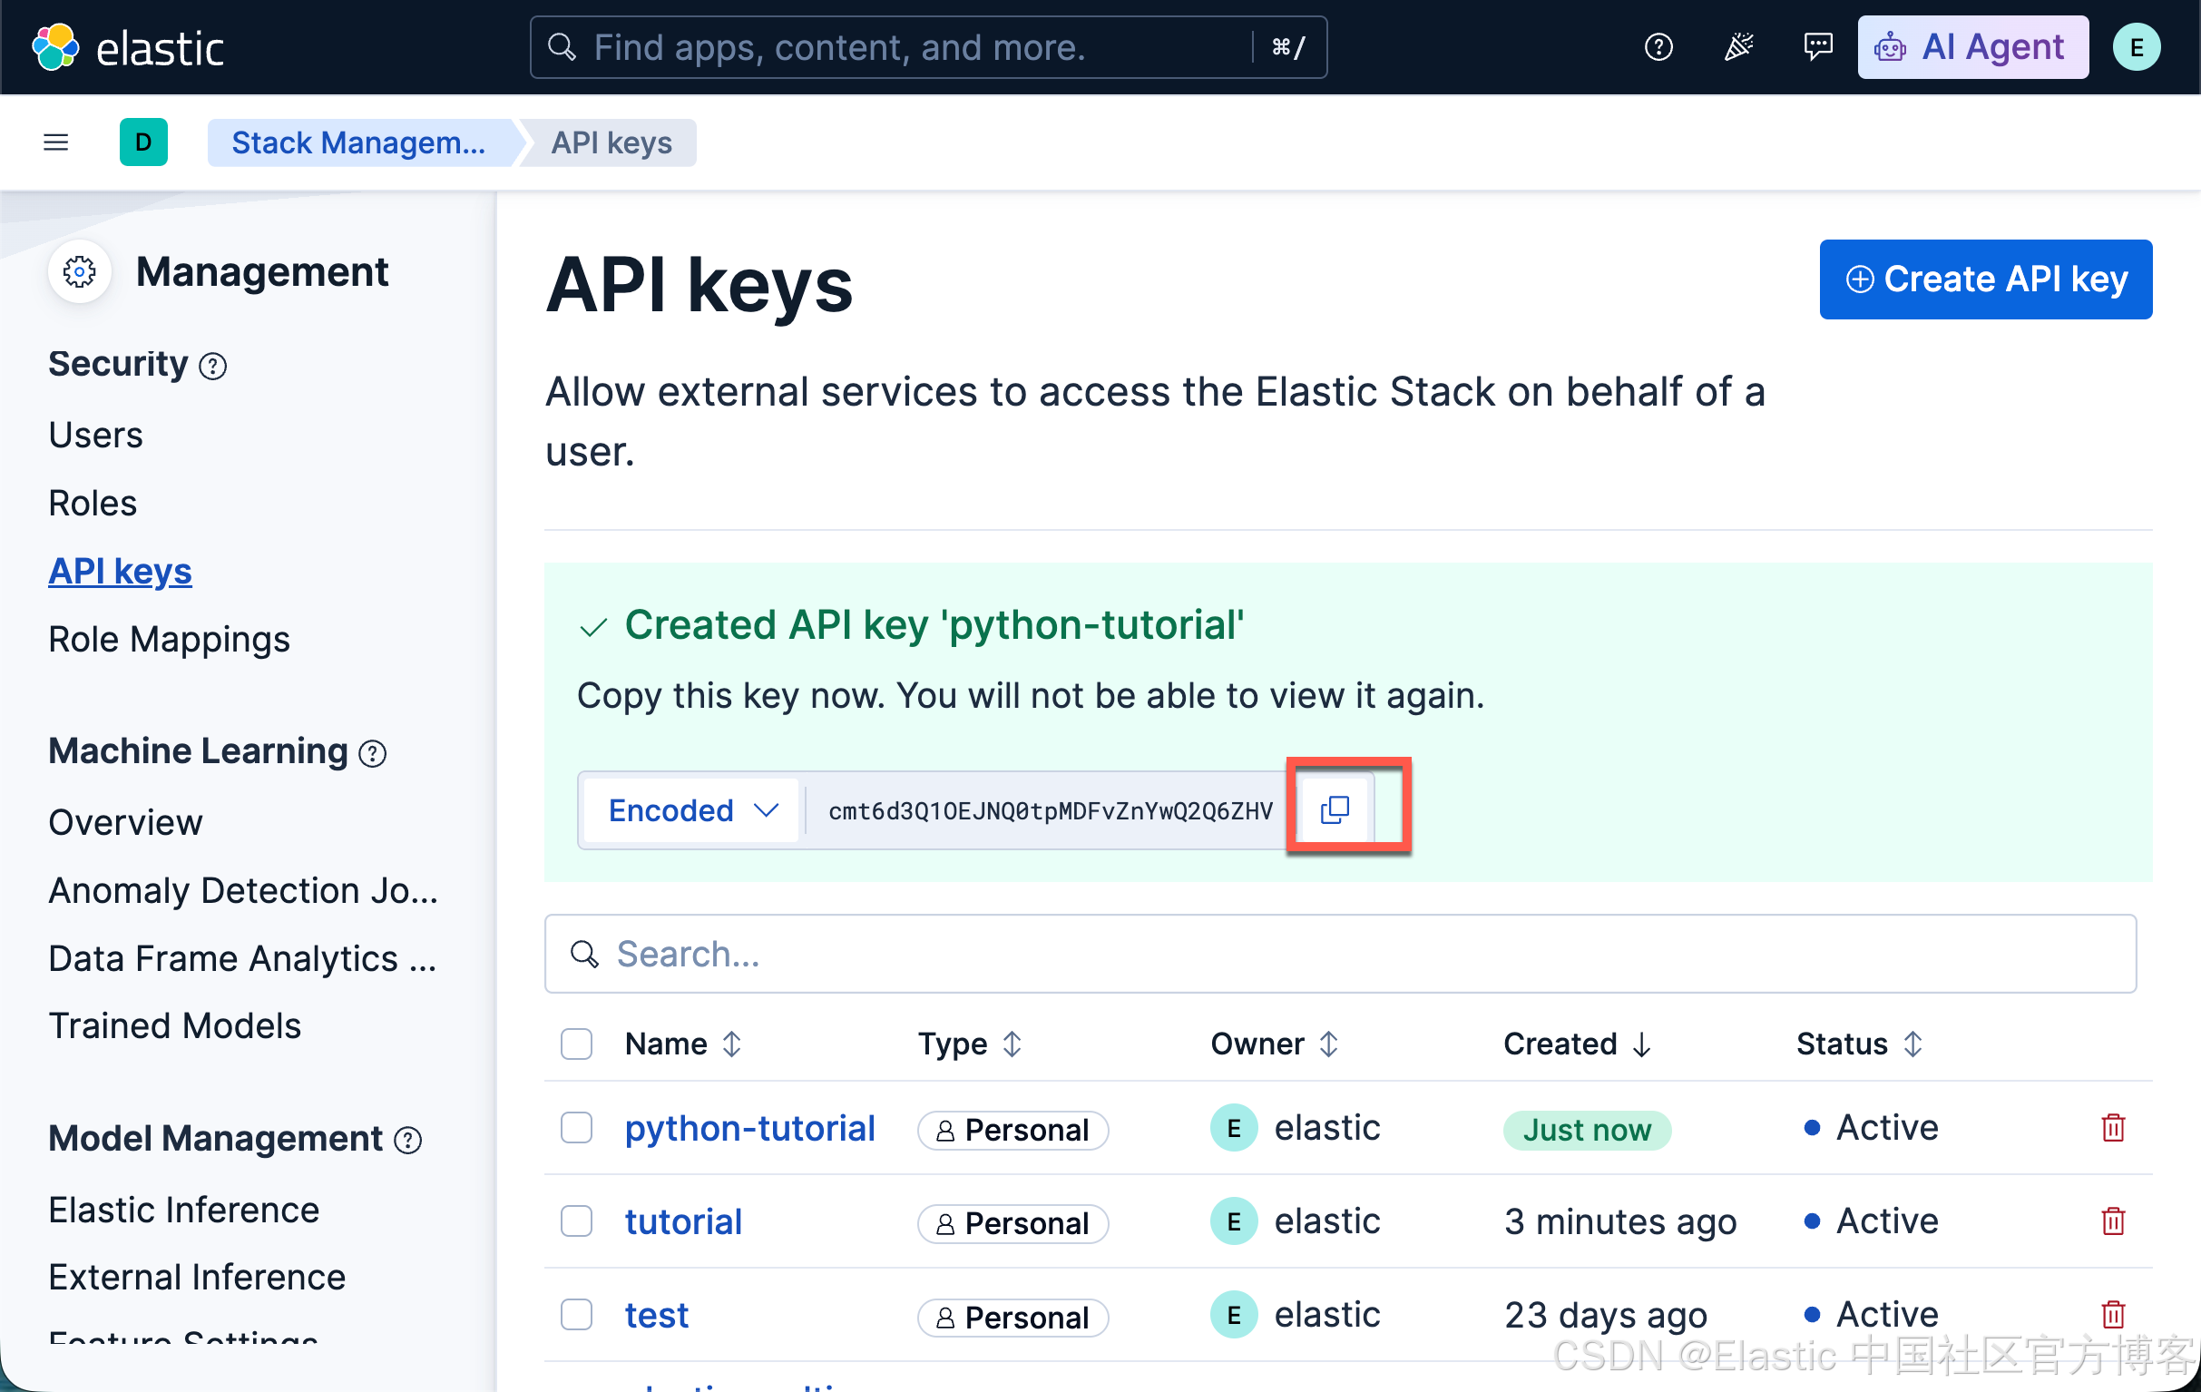Open Data Frame Analytics page
2201x1392 pixels.
(x=243, y=959)
